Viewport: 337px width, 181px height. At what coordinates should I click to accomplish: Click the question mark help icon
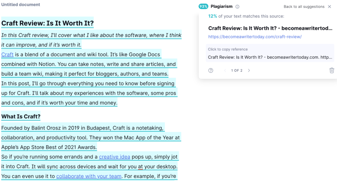(x=211, y=70)
